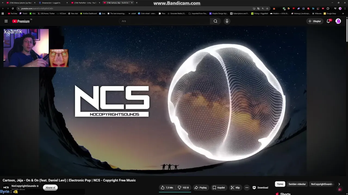
Task: Open cobalt bookmark
Action: click(x=132, y=14)
